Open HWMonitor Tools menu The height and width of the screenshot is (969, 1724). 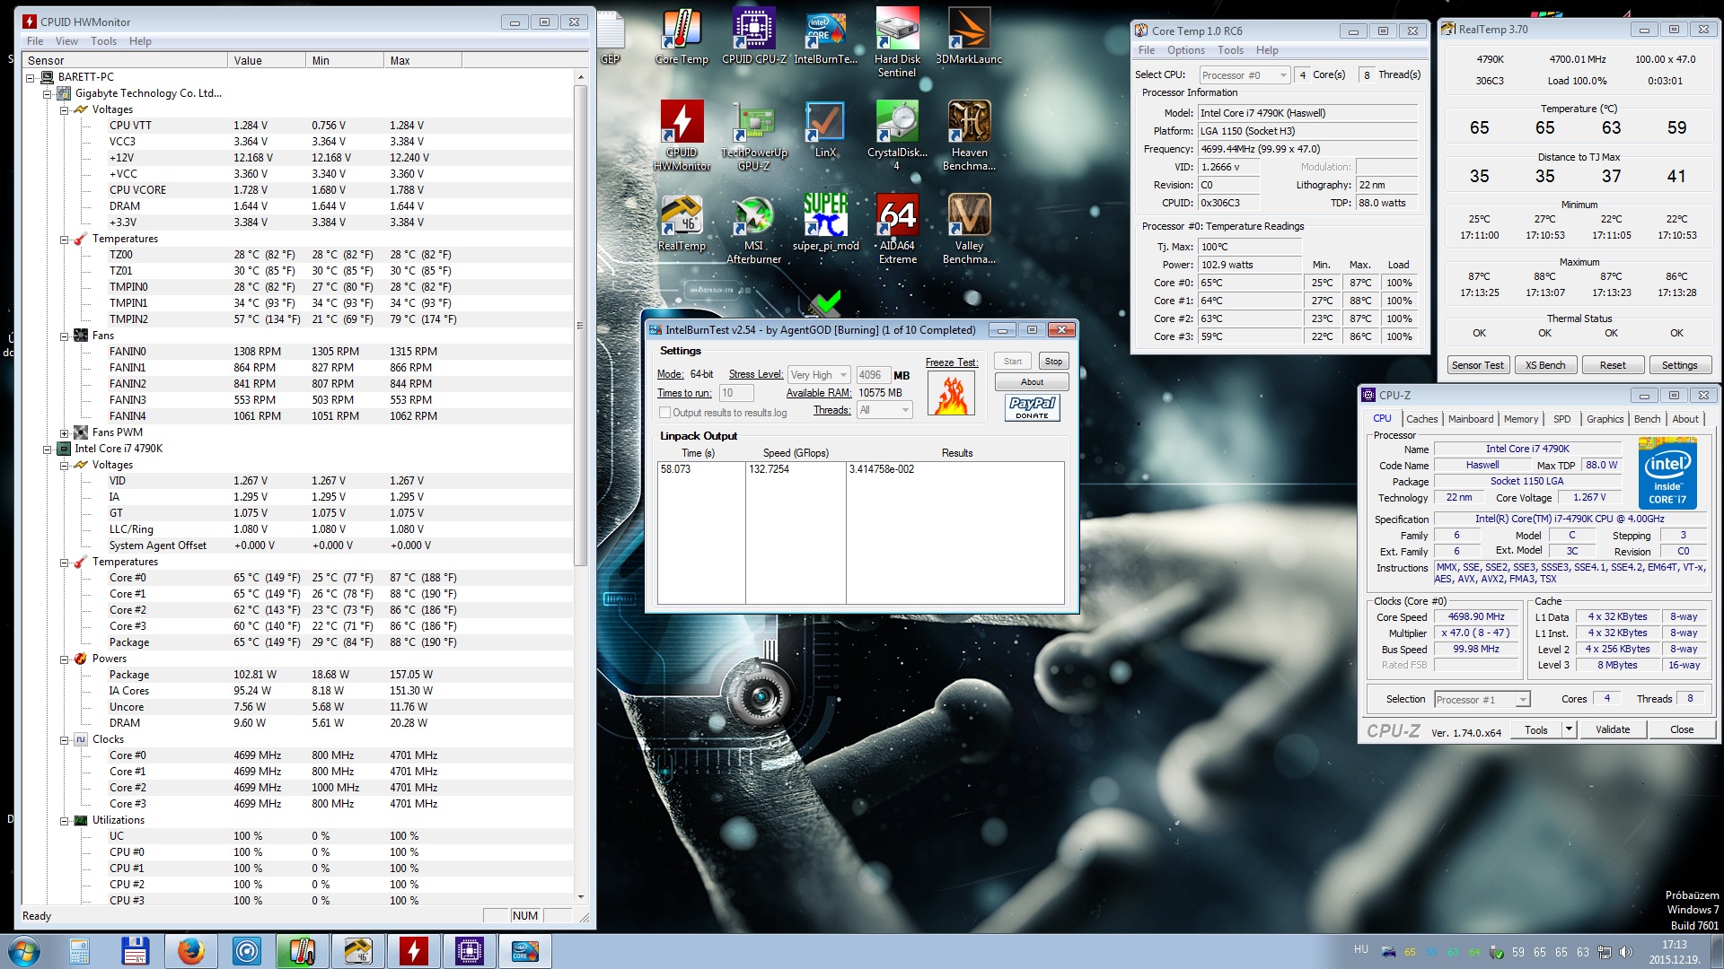(103, 41)
